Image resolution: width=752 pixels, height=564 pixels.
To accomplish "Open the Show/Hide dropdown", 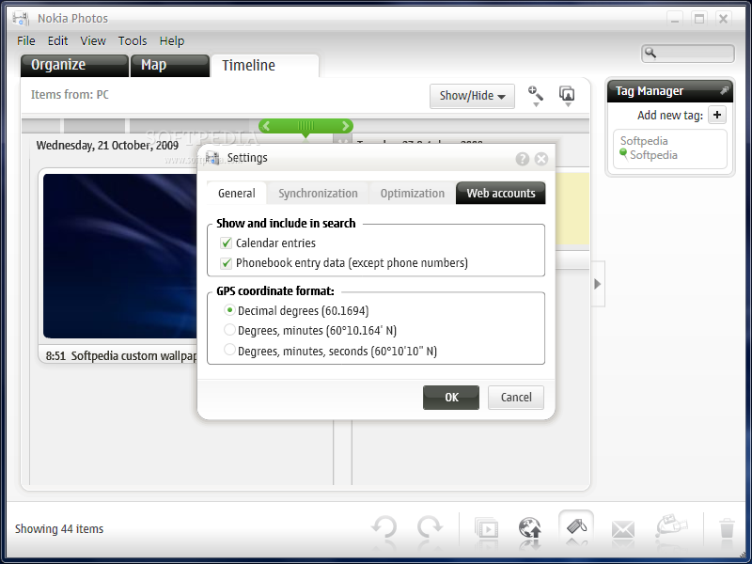I will click(472, 96).
